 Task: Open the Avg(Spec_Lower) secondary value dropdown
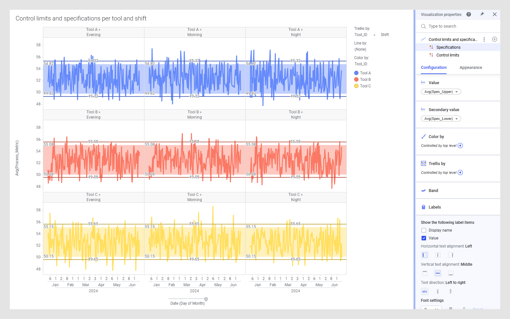[x=441, y=119]
